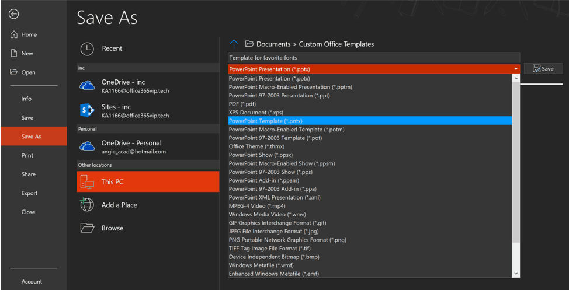Select the SharePoint Sites icon
569x290 pixels.
point(86,110)
